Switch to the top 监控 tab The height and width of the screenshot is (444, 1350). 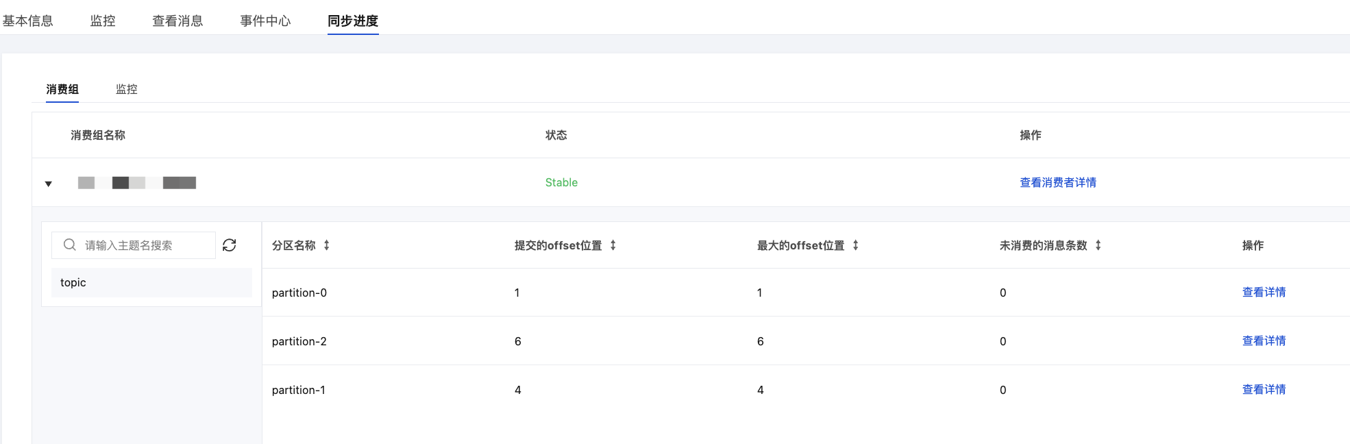[x=103, y=21]
